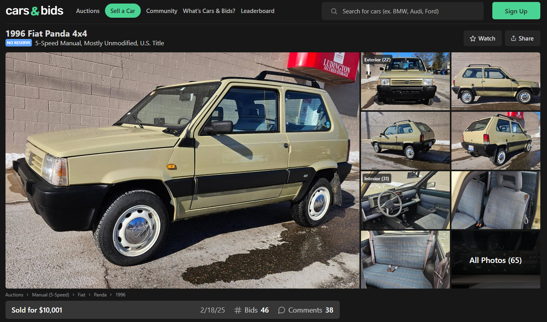Open the Auctions menu item
The width and height of the screenshot is (547, 322).
coord(88,11)
